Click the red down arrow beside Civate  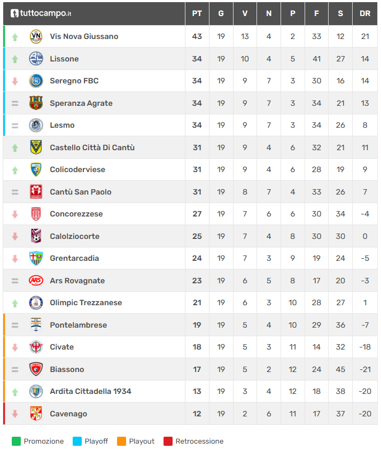(15, 347)
